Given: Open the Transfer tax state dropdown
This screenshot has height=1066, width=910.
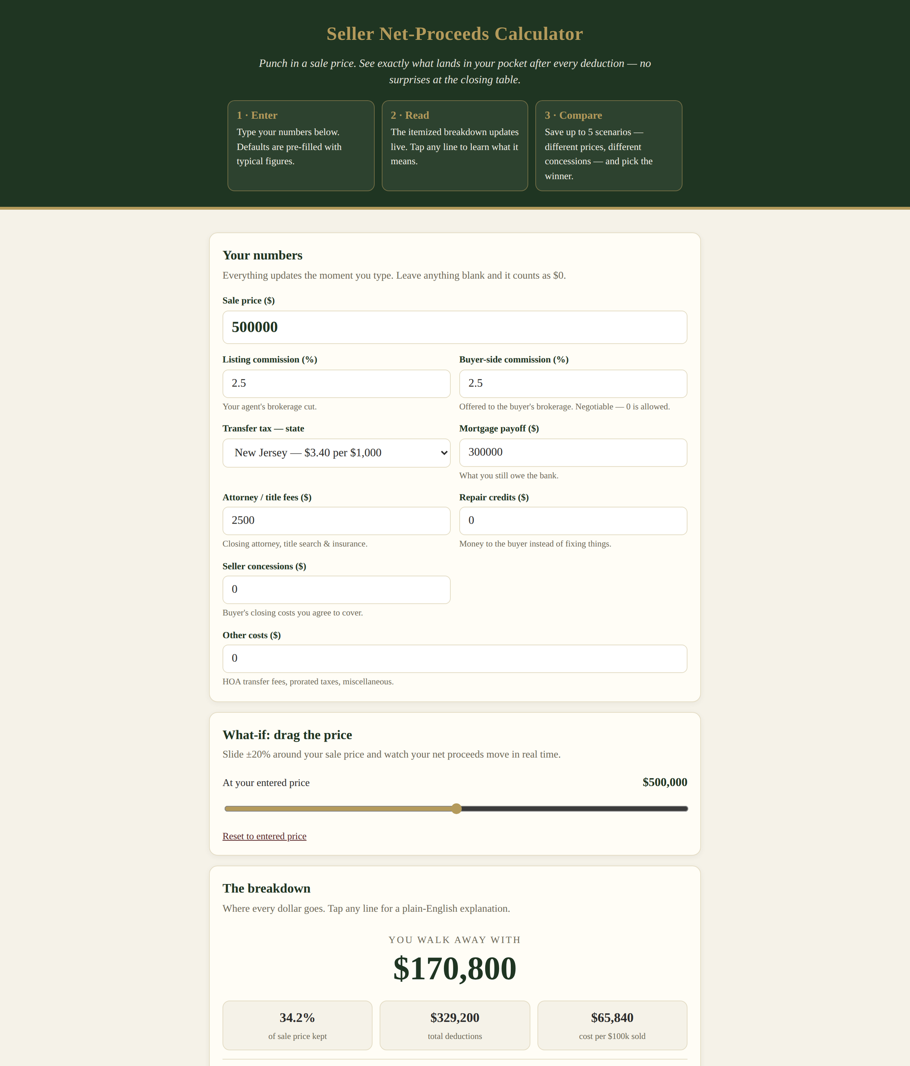Looking at the screenshot, I should click(x=336, y=453).
